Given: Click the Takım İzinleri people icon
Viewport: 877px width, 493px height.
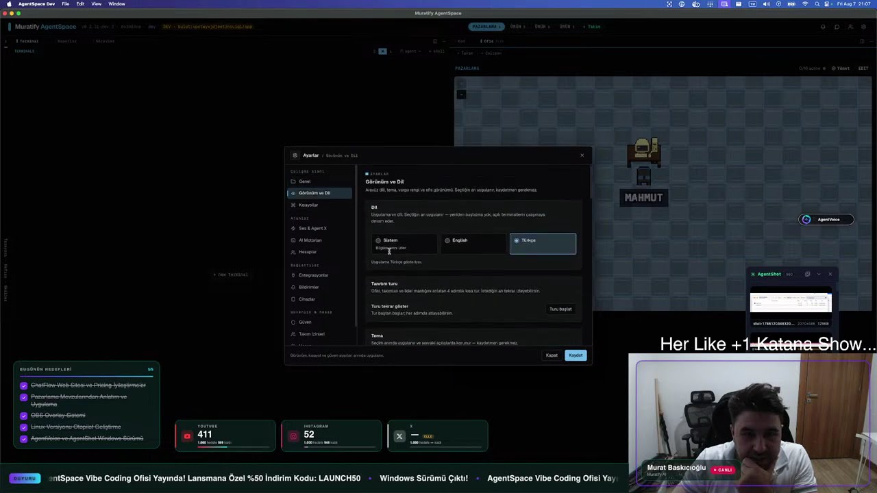Looking at the screenshot, I should point(293,334).
